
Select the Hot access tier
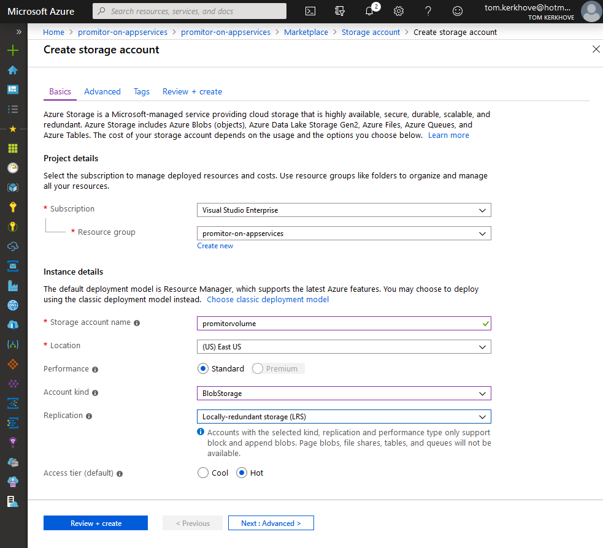(242, 473)
